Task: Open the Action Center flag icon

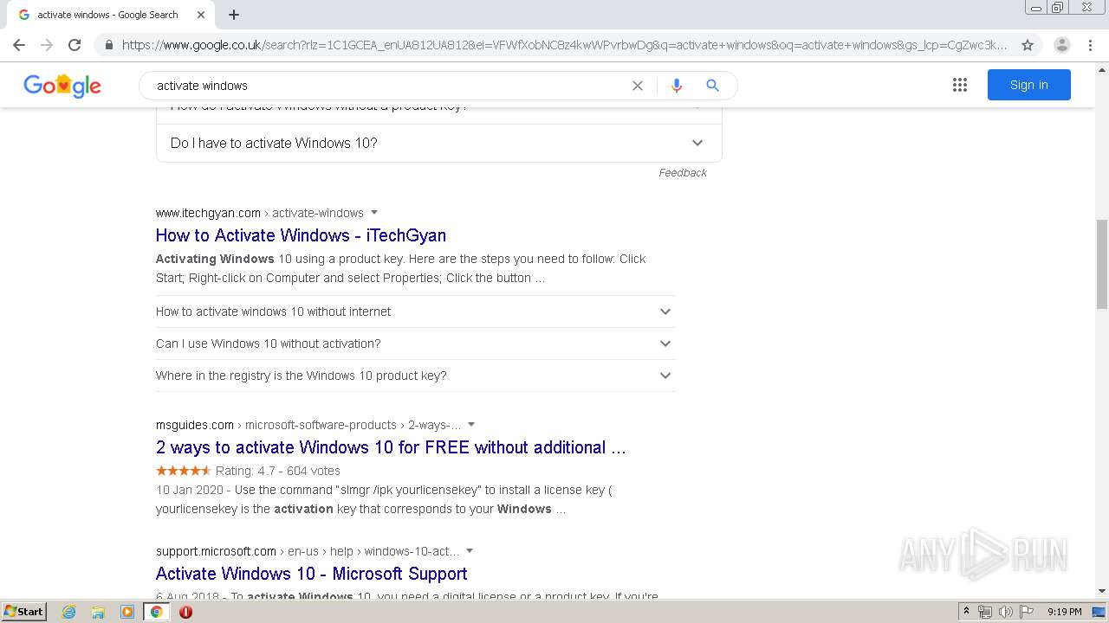Action: pos(1027,612)
